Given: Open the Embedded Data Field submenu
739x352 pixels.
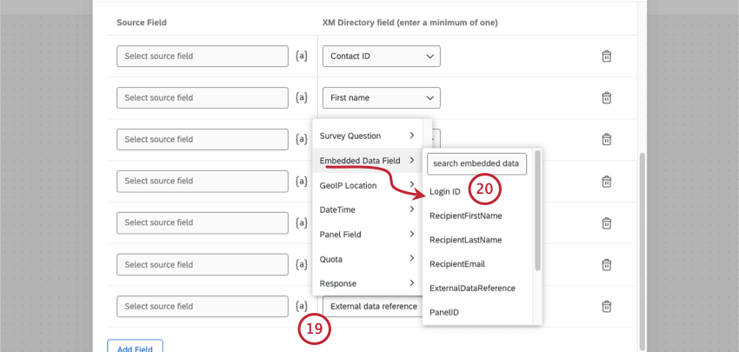Looking at the screenshot, I should coord(367,161).
